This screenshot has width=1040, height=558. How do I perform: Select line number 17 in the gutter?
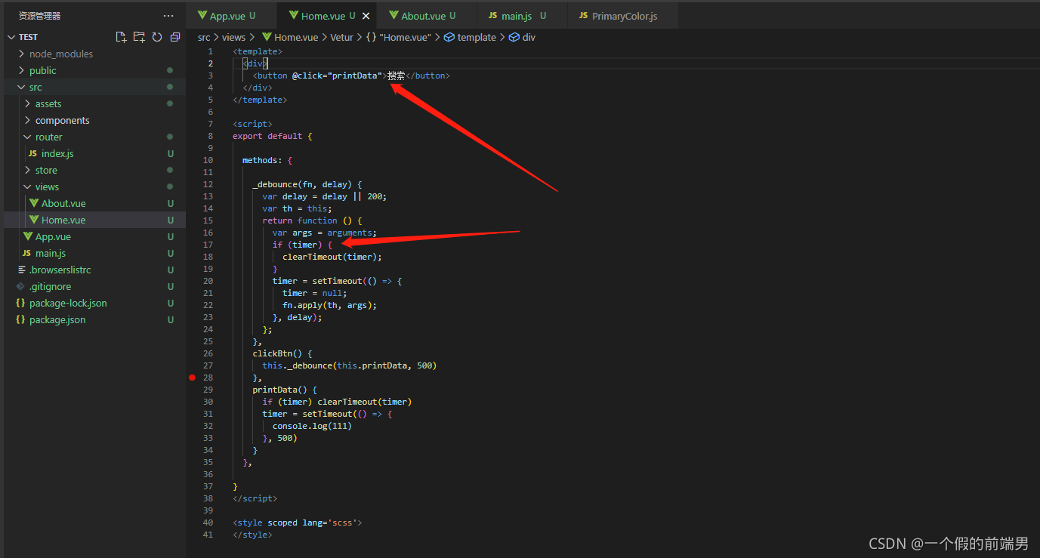(x=208, y=245)
